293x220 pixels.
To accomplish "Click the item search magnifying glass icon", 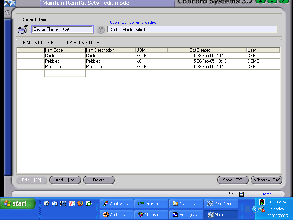I will pos(22,29).
